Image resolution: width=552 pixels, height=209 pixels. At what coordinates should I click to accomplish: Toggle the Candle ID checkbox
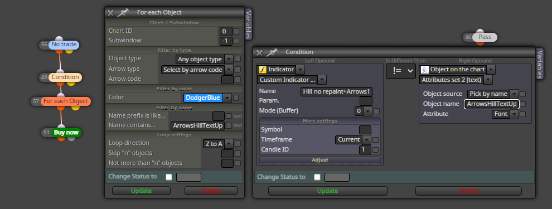point(376,150)
